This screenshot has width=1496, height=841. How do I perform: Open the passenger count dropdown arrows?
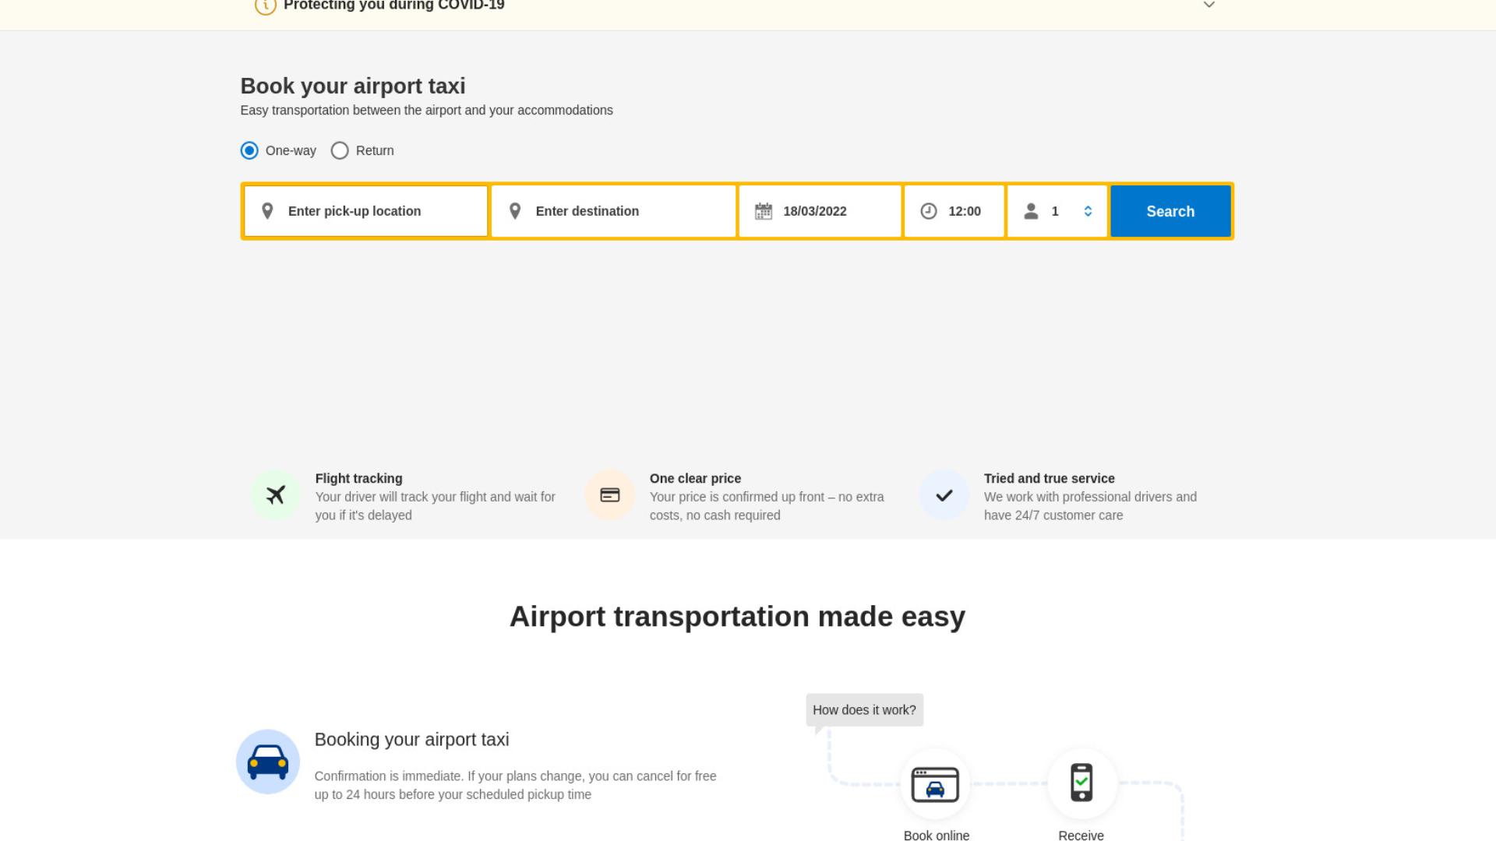coord(1088,211)
